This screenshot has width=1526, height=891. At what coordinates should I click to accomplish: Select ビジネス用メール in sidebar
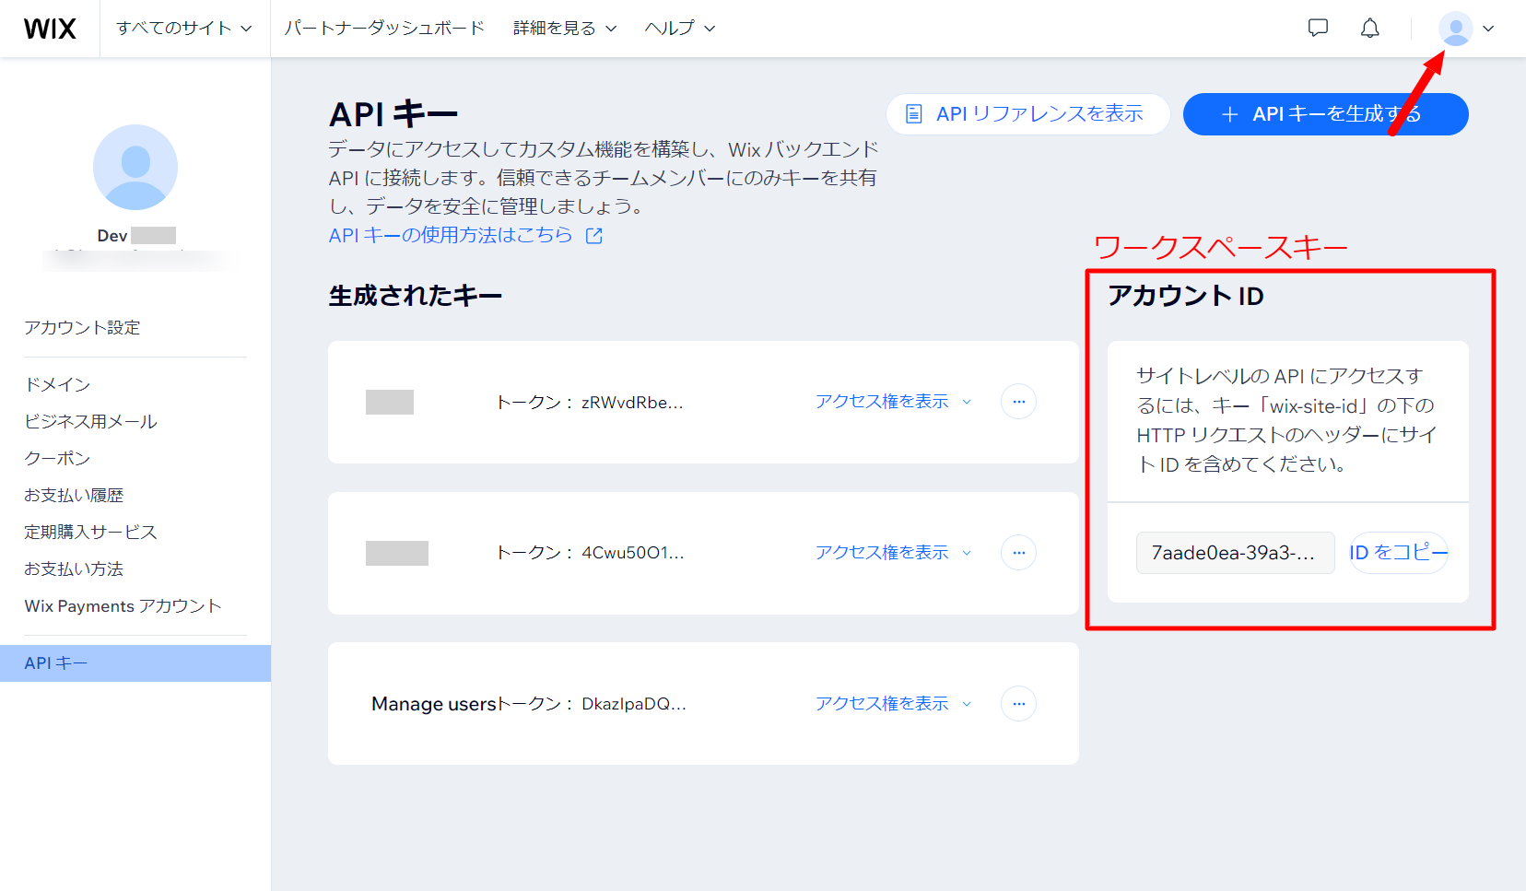coord(90,422)
